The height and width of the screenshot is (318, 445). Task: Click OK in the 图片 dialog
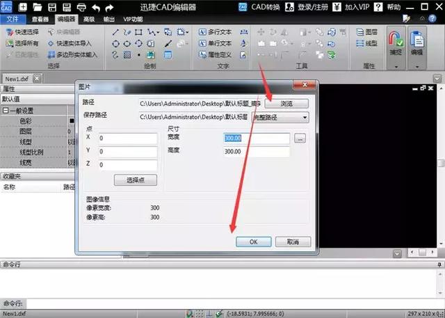253,241
